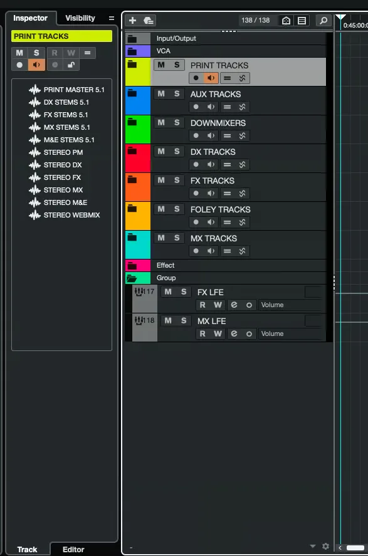Click bypass circle icon on MX LFE track
Screen dimensions: 368x556
tap(250, 333)
